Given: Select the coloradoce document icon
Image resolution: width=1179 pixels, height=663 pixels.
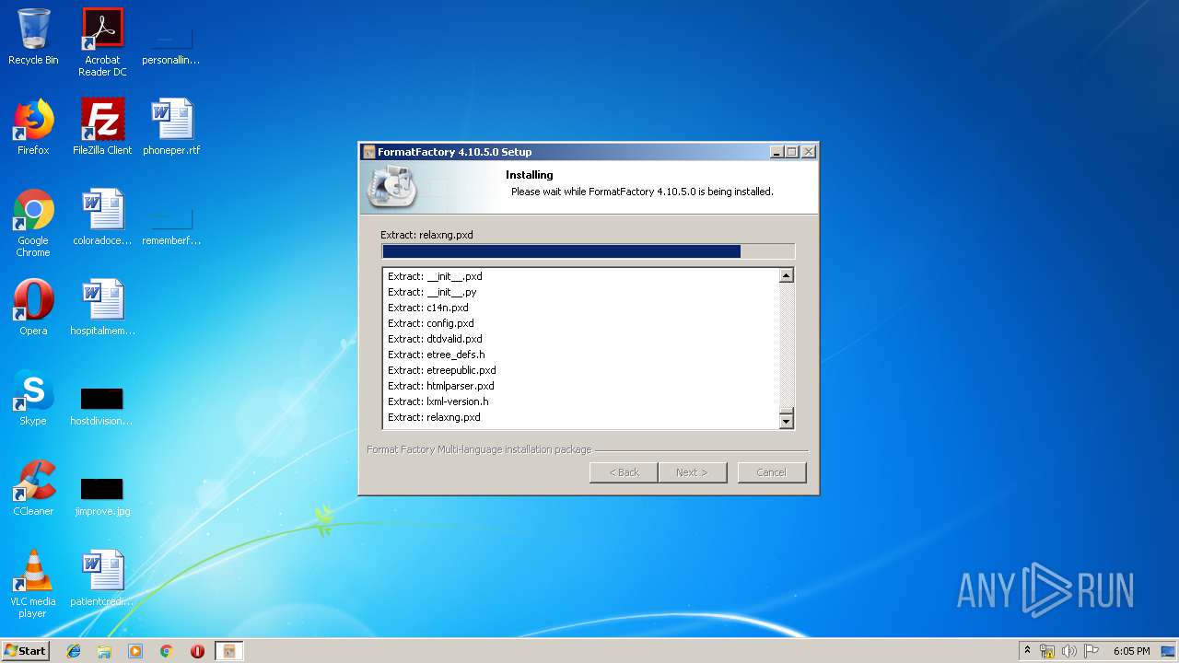Looking at the screenshot, I should (x=102, y=217).
